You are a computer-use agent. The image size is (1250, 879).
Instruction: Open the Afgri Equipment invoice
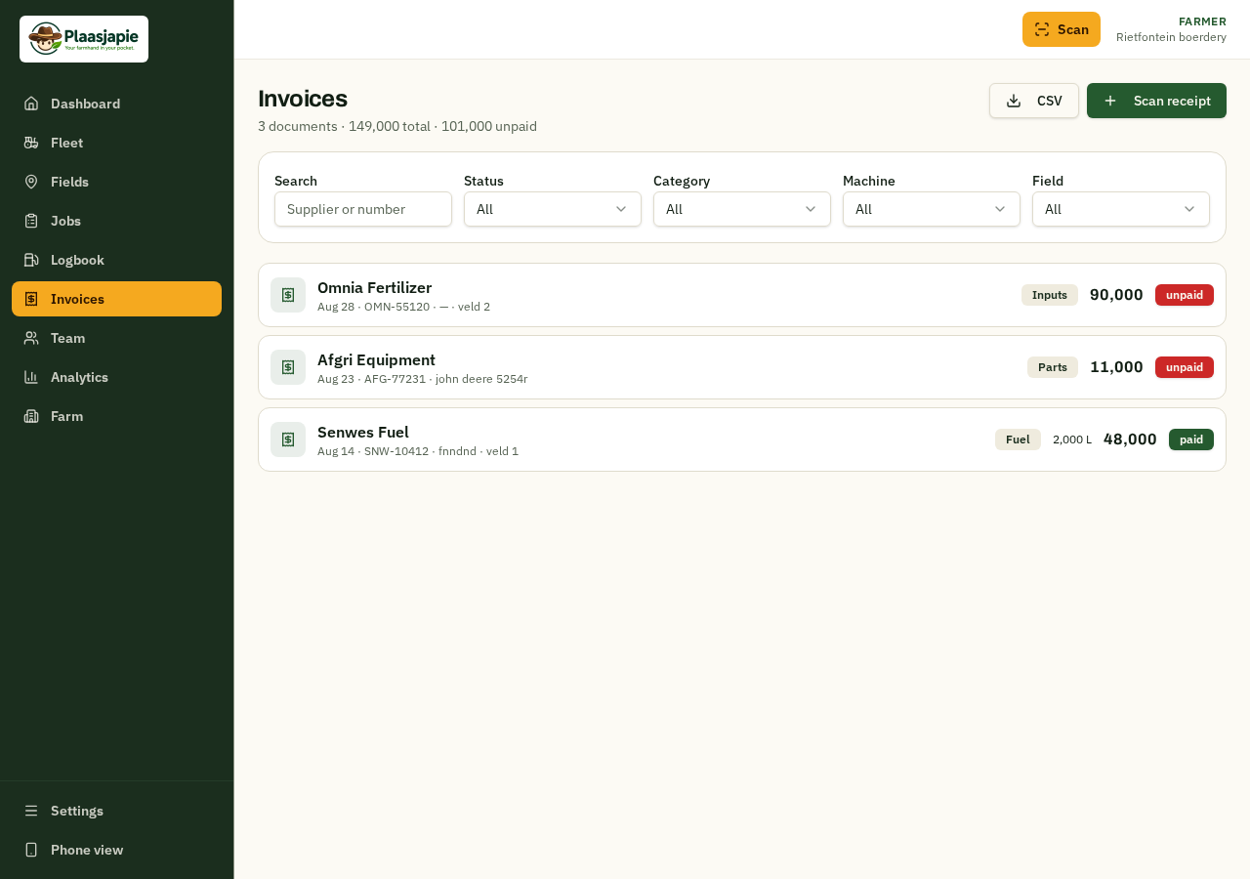[742, 367]
